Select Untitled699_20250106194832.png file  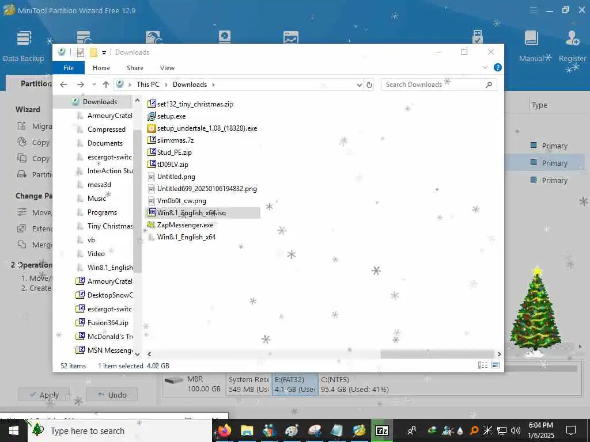click(x=202, y=189)
